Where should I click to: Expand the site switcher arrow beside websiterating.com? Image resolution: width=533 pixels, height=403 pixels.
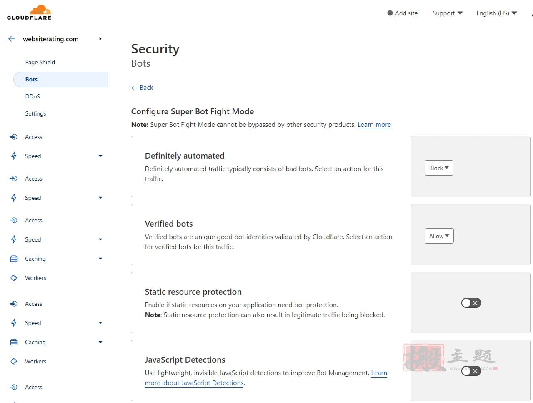point(100,39)
